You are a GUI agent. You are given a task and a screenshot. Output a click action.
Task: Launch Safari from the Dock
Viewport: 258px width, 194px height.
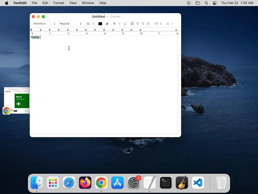tap(69, 183)
